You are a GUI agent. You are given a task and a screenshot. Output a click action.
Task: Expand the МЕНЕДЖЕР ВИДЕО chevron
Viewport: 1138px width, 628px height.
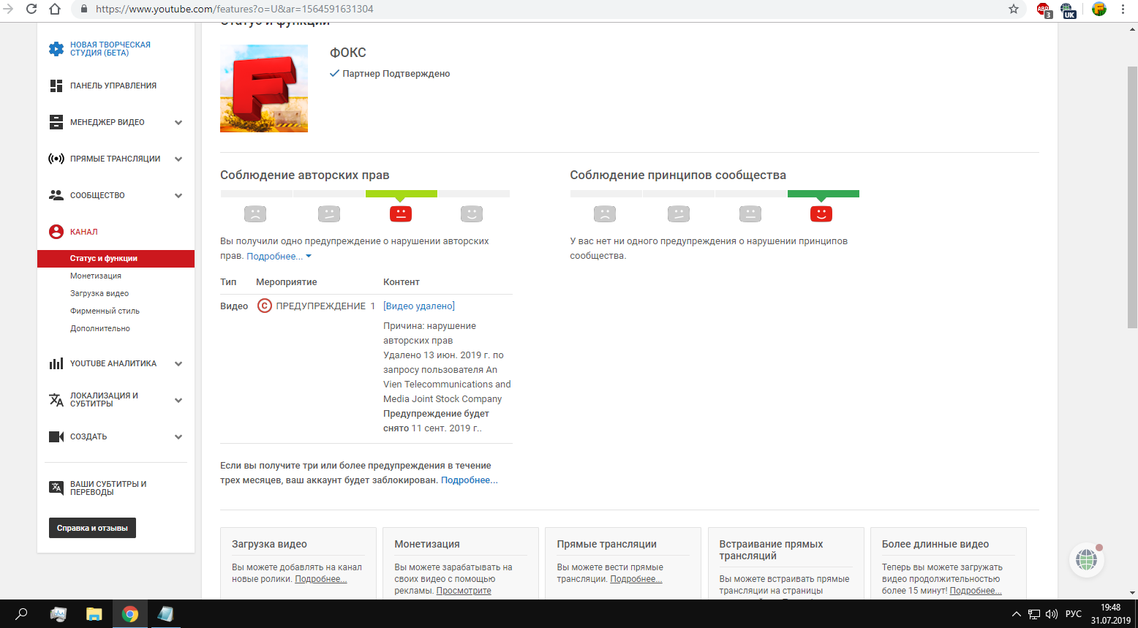[178, 122]
